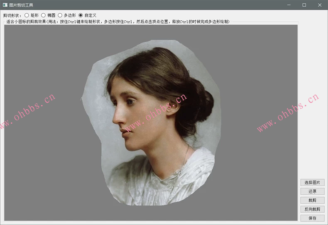328x225 pixels.
Task: Select the 椭圆 ellipse shape option
Action: coord(48,15)
